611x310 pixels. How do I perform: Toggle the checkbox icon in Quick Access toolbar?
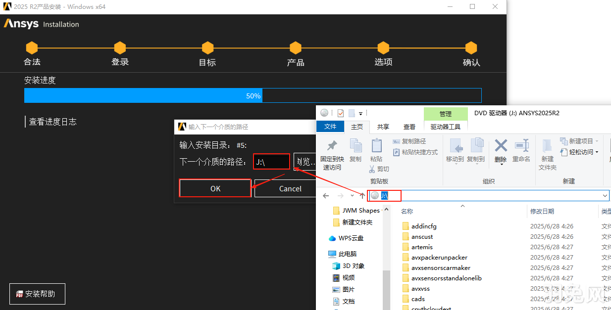[340, 113]
